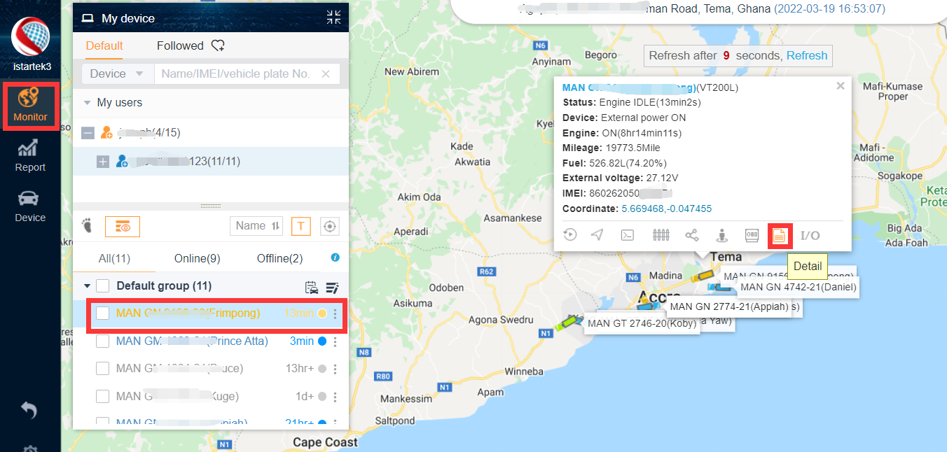Open the Monitor section in sidebar
This screenshot has width=947, height=452.
tap(30, 106)
